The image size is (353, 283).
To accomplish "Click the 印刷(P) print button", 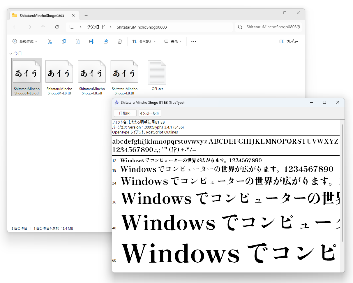I will point(125,113).
